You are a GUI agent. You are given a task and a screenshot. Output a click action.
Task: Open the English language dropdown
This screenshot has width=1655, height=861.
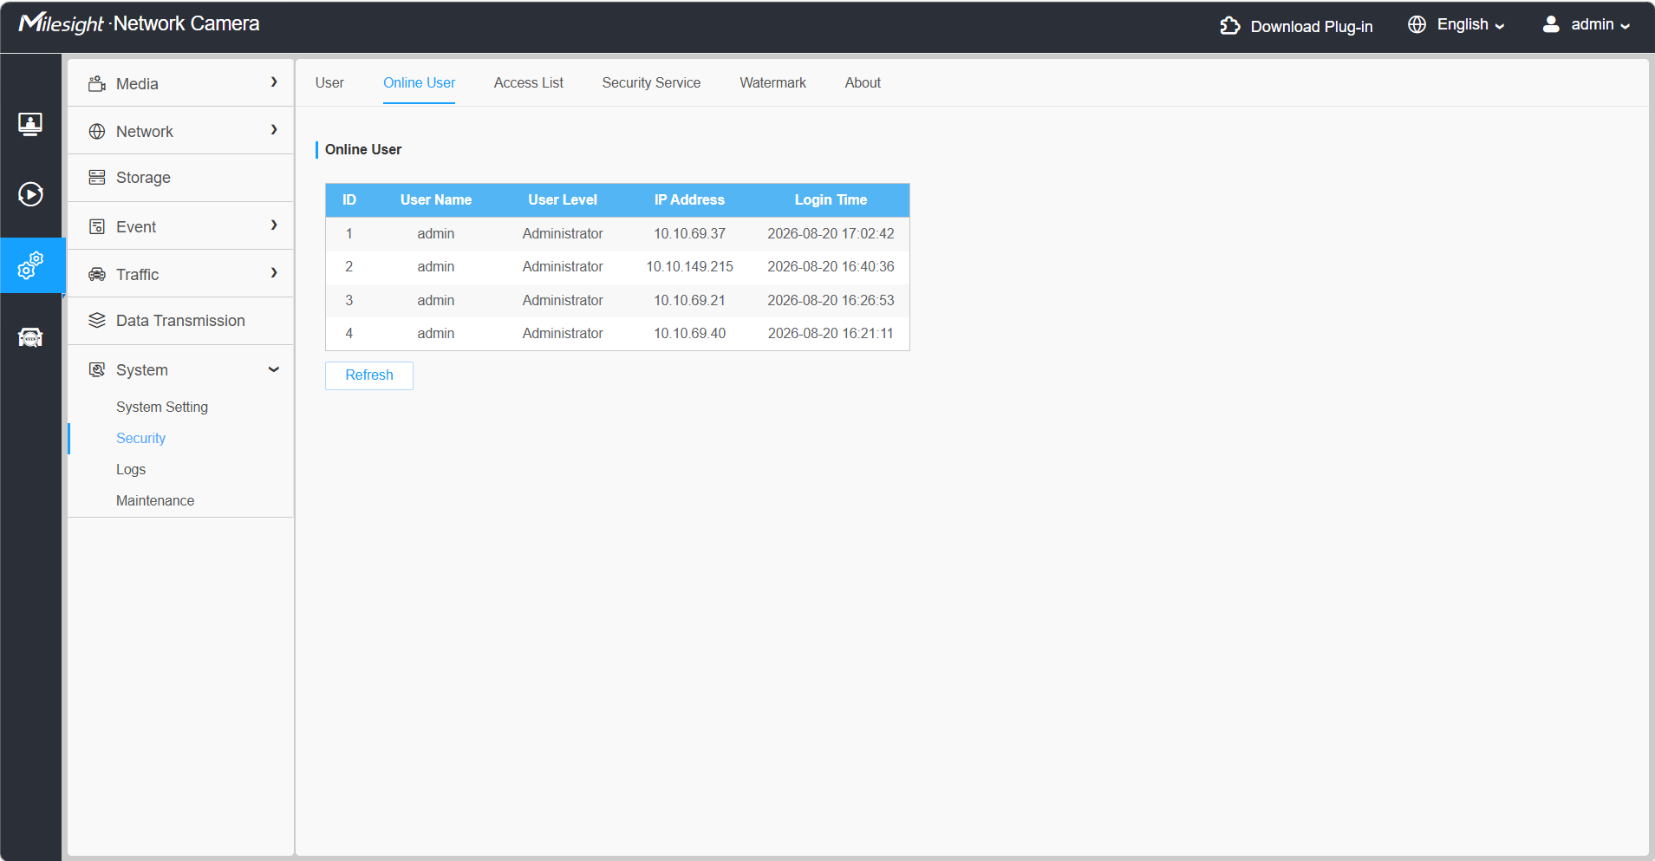click(1470, 24)
